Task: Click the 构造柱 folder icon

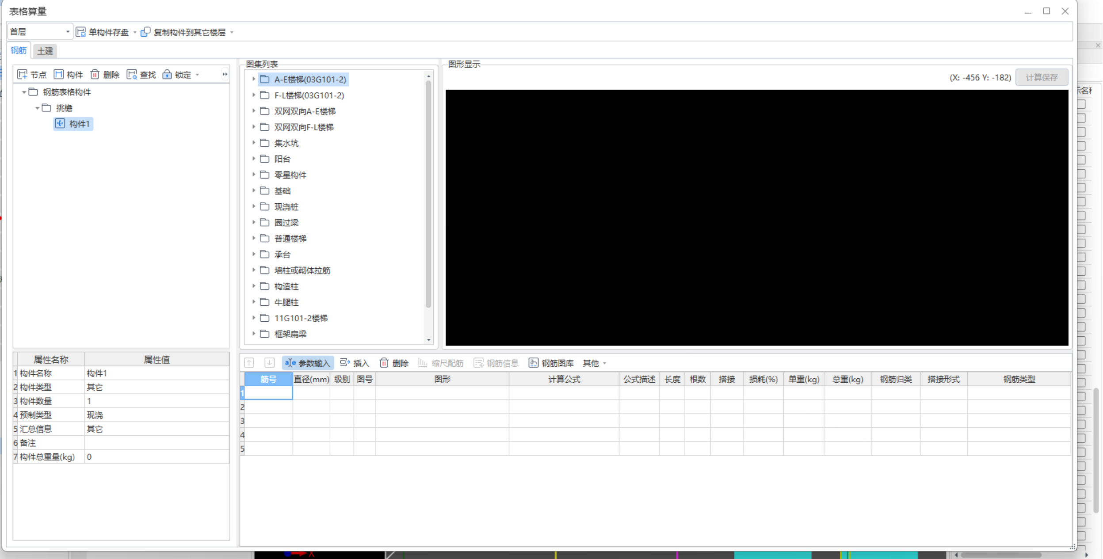Action: tap(265, 286)
